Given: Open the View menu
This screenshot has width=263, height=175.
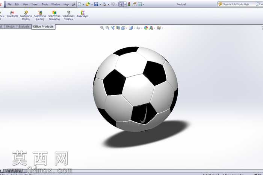Looking at the screenshot, I should pyautogui.click(x=25, y=5).
